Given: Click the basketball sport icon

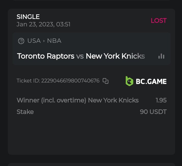Looking at the screenshot, I should (x=21, y=41).
